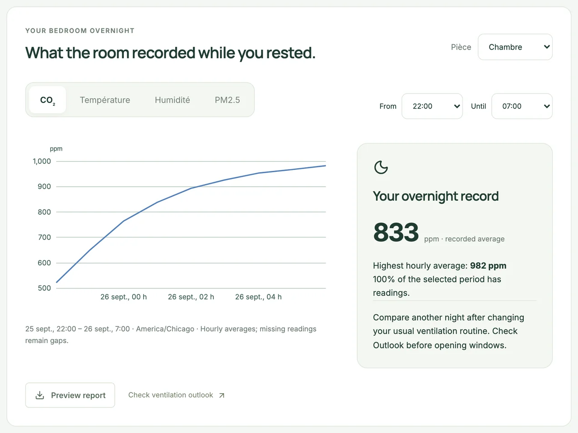Click the From label
Viewport: 578px width, 433px height.
(388, 106)
